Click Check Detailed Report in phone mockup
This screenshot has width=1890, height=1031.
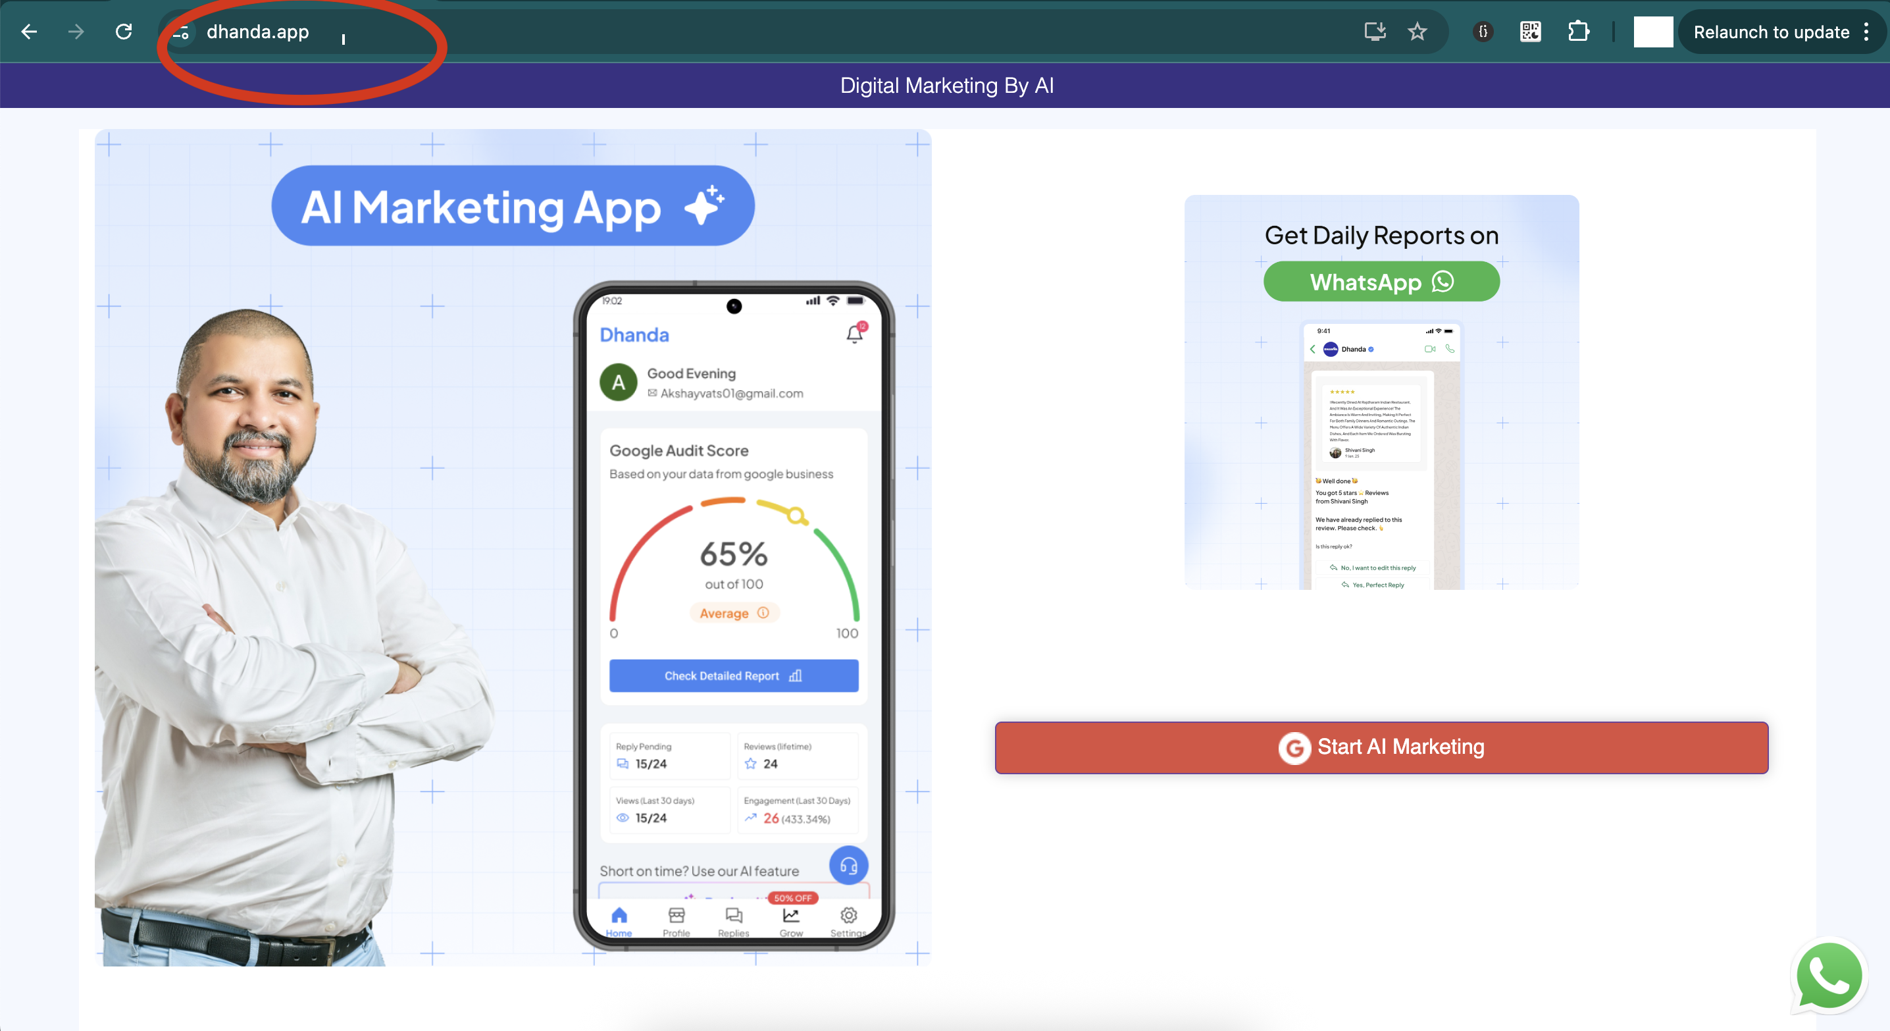click(734, 676)
